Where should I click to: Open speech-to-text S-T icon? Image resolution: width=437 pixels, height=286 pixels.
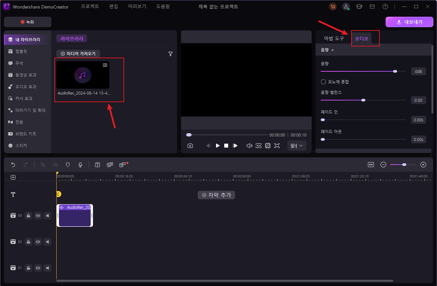coord(110,165)
